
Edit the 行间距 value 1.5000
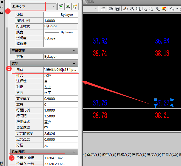(61, 116)
